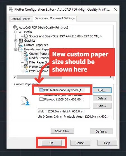Click the Add... button

102,90
